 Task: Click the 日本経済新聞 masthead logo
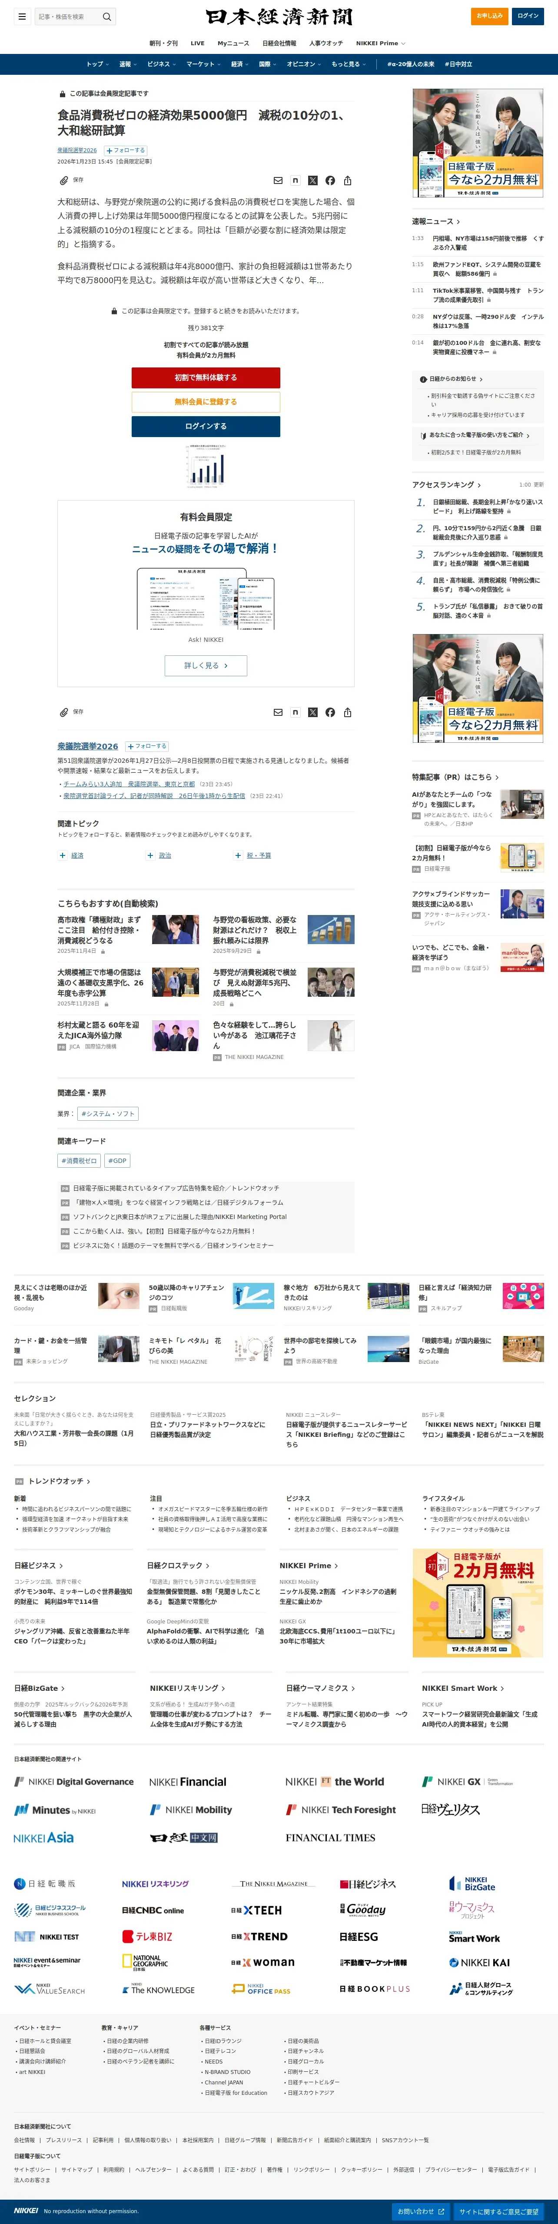tap(279, 17)
